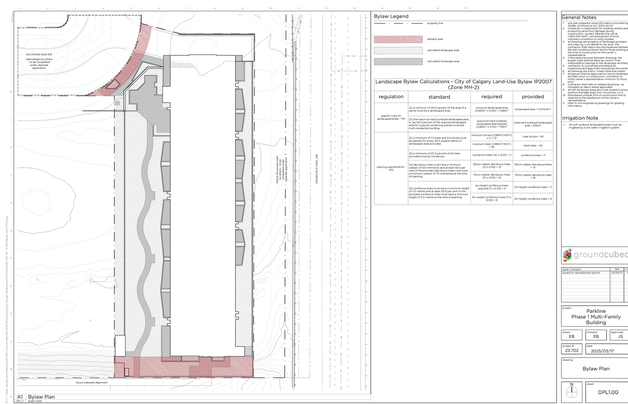
Task: Click the 'regulation' column header
Action: pos(391,96)
